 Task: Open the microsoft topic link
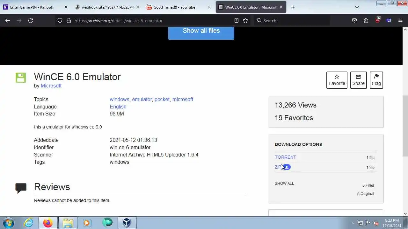tap(183, 99)
